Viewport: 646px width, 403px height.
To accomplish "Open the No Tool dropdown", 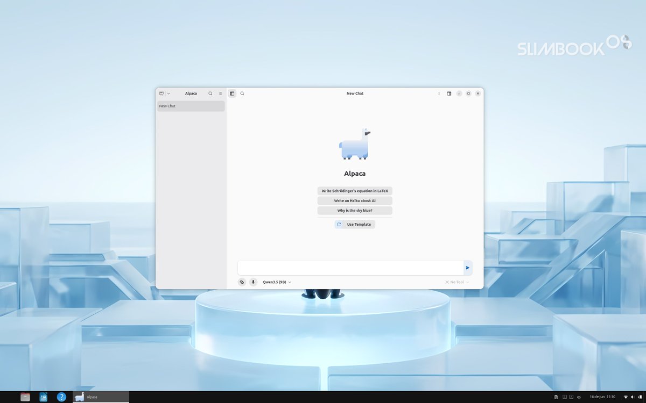I will [457, 282].
